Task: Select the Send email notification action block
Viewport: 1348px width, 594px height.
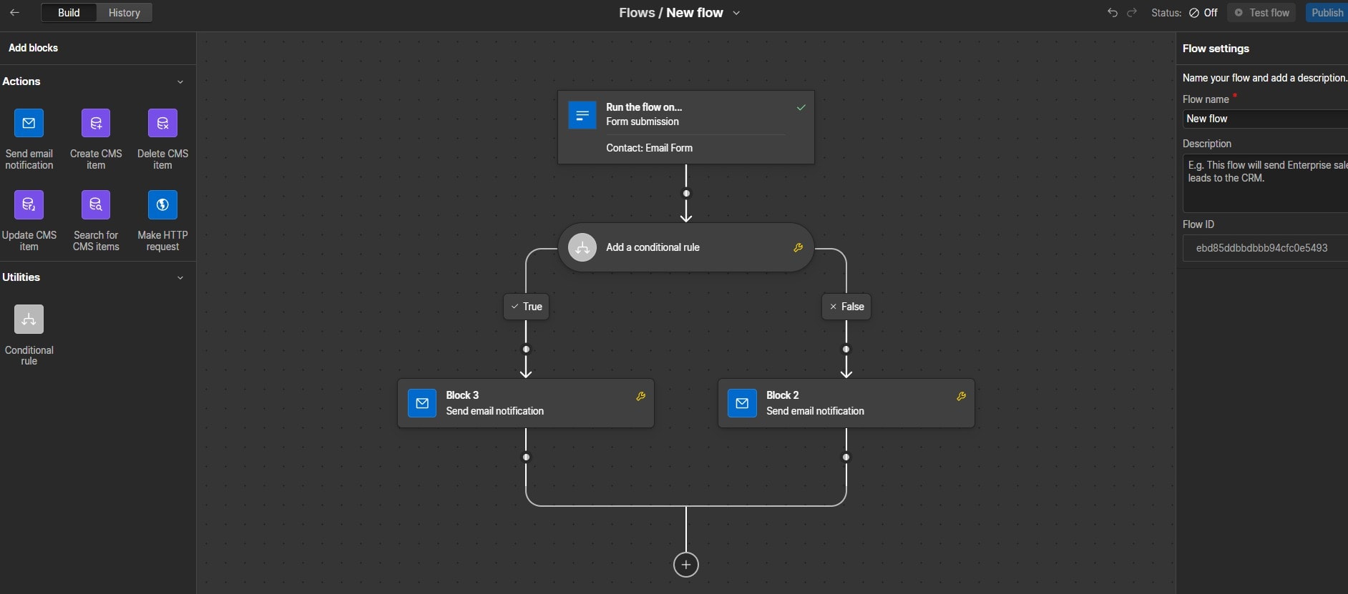Action: tap(29, 123)
